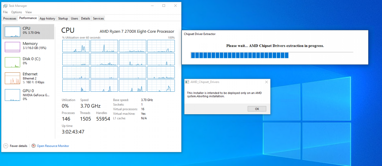Open the View menu
The image size is (382, 166).
tap(29, 12)
